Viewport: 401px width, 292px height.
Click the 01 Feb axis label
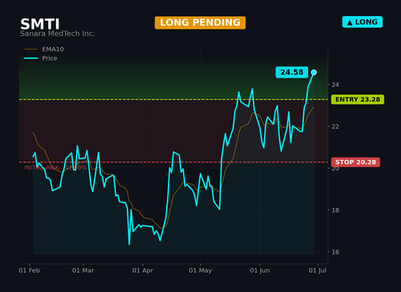30,270
